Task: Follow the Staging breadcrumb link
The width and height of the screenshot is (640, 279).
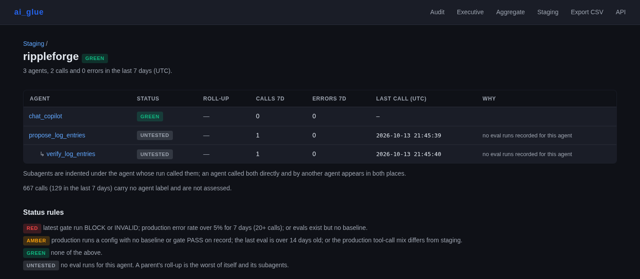Action: pyautogui.click(x=33, y=44)
